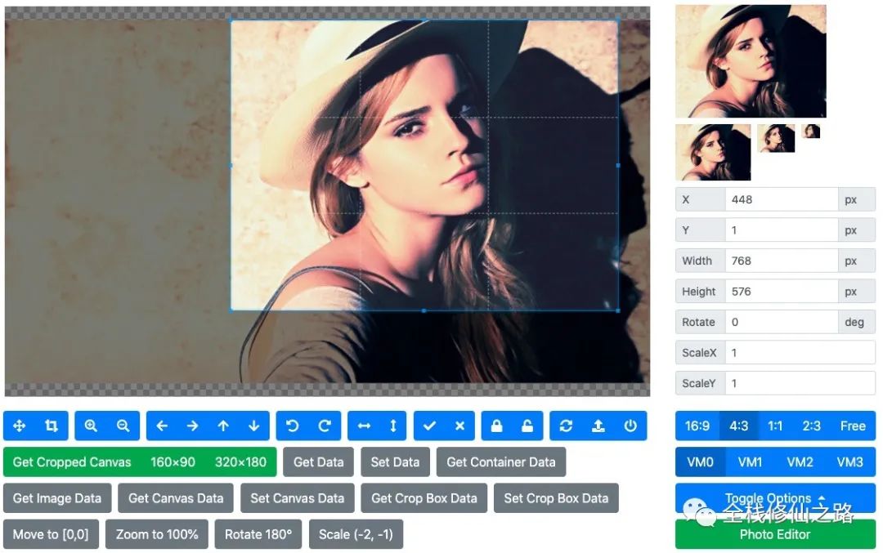Select Free aspect ratio
Screen dimensions: 883x553
853,426
